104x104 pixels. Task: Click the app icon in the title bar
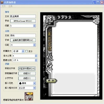pos(2,2)
